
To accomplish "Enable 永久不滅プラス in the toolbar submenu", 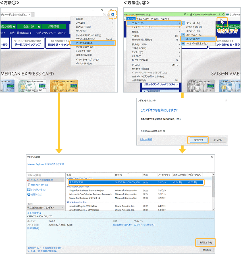I will [x=198, y=39].
